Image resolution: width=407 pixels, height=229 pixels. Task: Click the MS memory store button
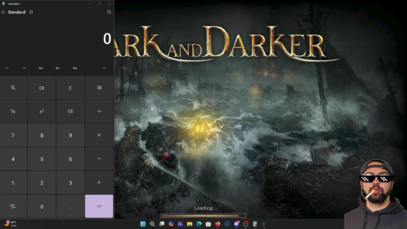pyautogui.click(x=75, y=68)
